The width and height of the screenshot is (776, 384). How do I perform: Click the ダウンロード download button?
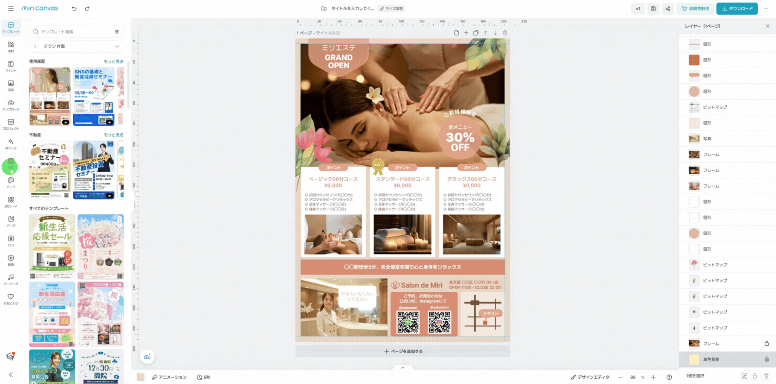coord(737,8)
